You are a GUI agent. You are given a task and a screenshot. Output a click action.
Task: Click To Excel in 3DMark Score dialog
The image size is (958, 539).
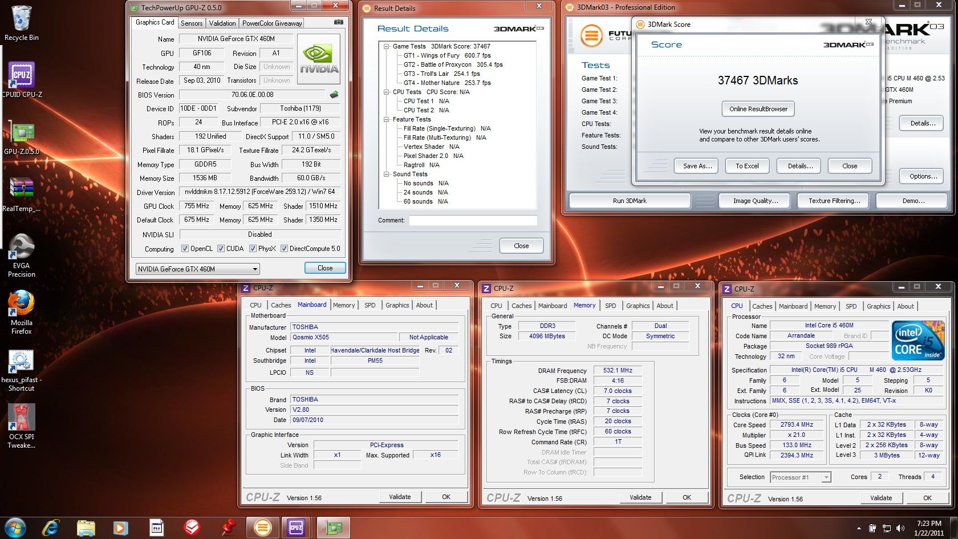[747, 166]
